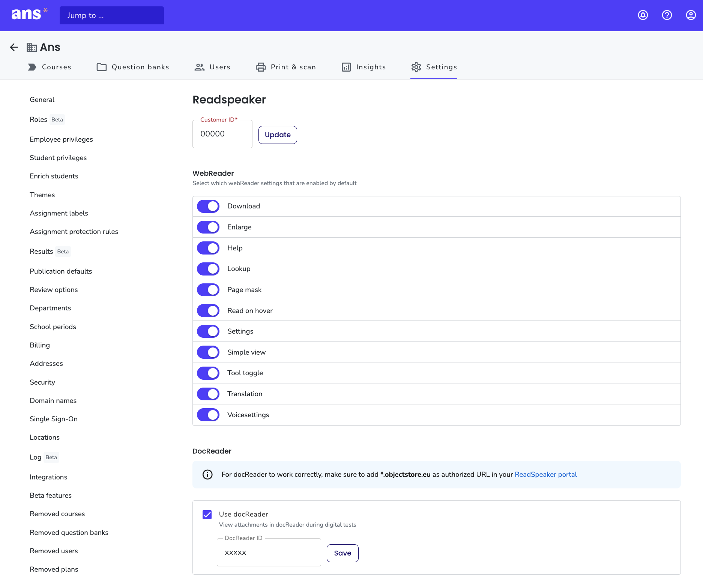Viewport: 703px width, 584px height.
Task: Click the Settings gear icon
Action: click(416, 67)
